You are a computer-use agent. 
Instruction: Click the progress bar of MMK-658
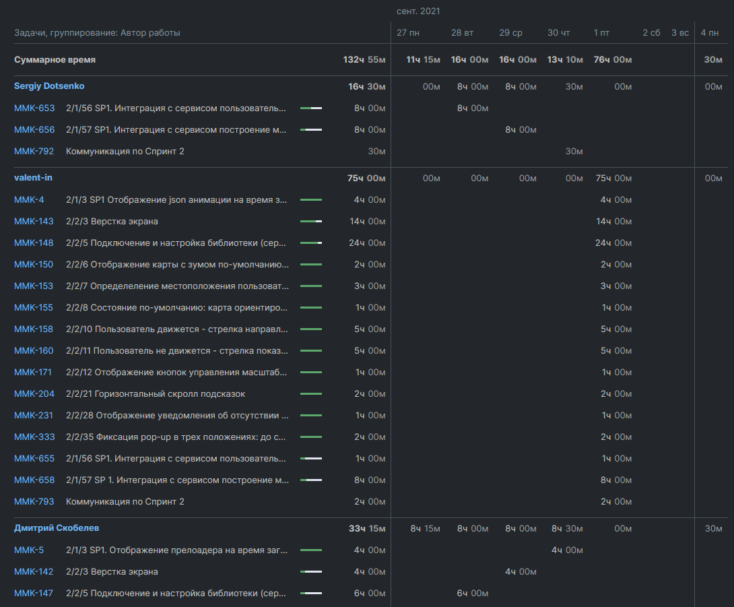click(310, 480)
